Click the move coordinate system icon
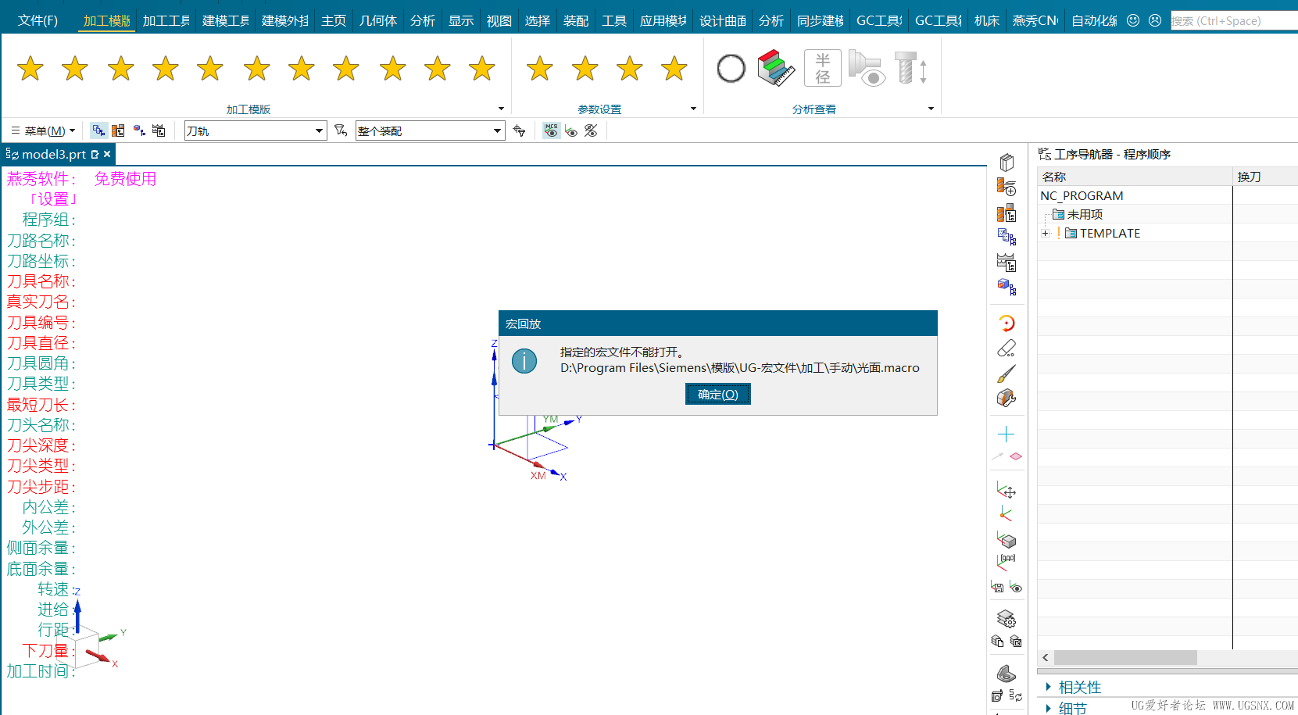 [1007, 490]
